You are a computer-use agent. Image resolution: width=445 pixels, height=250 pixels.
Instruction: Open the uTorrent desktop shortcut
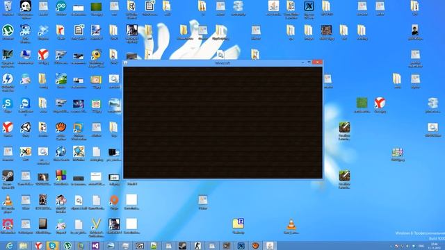coord(8,31)
